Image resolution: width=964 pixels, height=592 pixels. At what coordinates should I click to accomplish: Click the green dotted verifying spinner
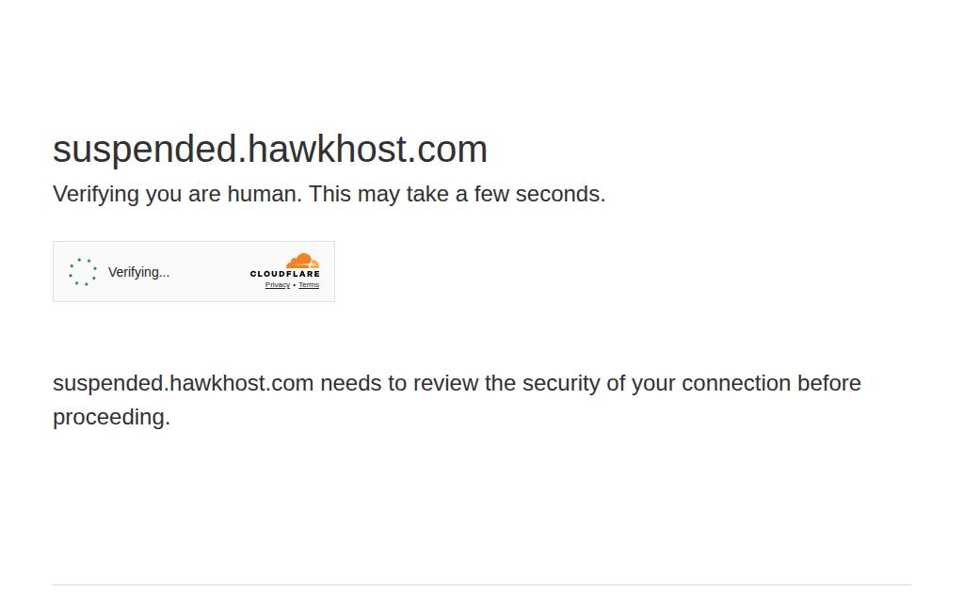[x=83, y=272]
